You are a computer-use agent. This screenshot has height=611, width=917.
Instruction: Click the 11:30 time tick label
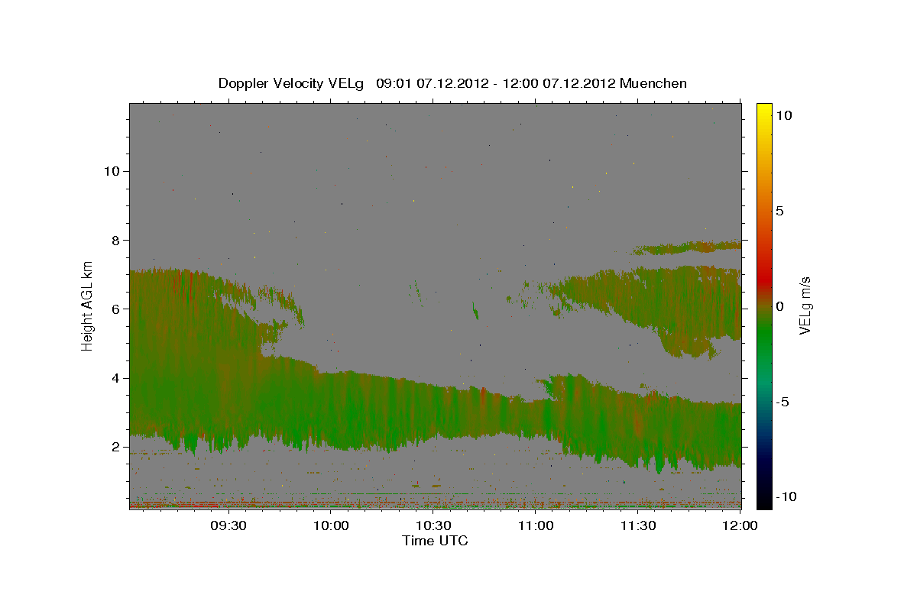(x=638, y=525)
